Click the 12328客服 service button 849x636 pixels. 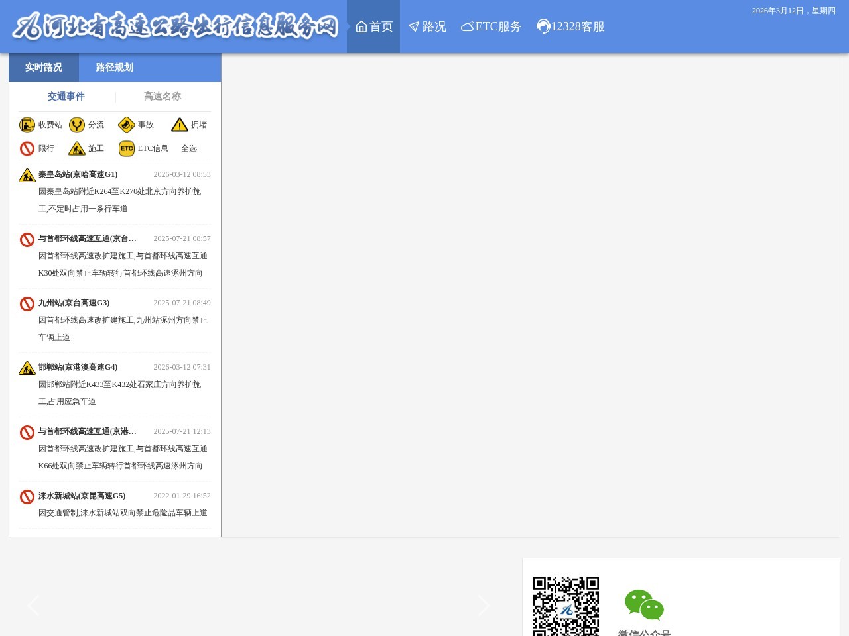pyautogui.click(x=570, y=26)
